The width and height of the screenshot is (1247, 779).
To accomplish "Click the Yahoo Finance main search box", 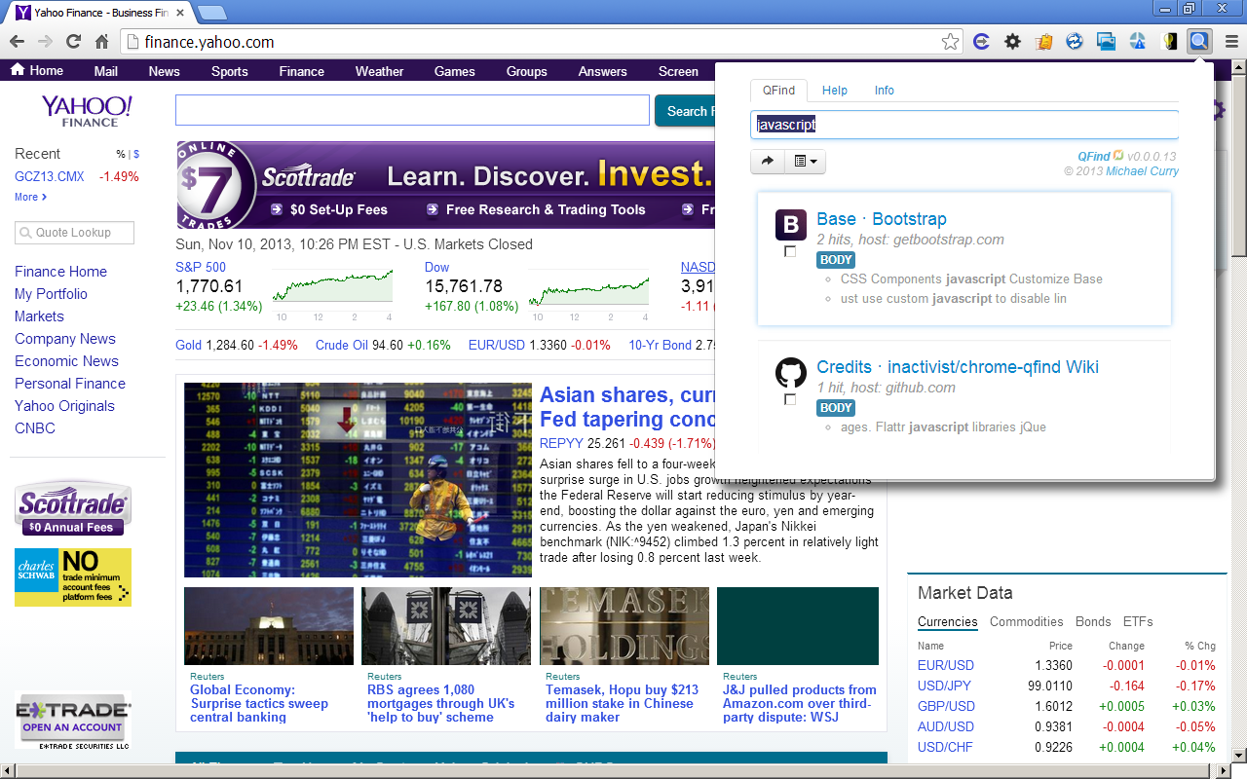I will 412,110.
